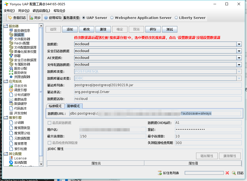
Task: Open the 安全日志数据源 tree icon
Action: click(x=11, y=60)
